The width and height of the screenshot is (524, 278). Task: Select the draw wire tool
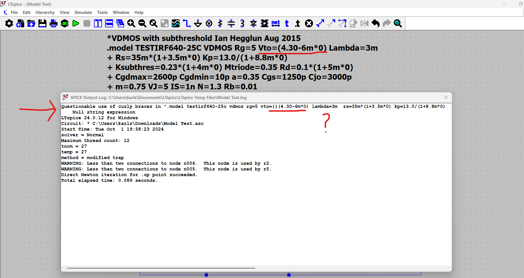click(x=187, y=23)
